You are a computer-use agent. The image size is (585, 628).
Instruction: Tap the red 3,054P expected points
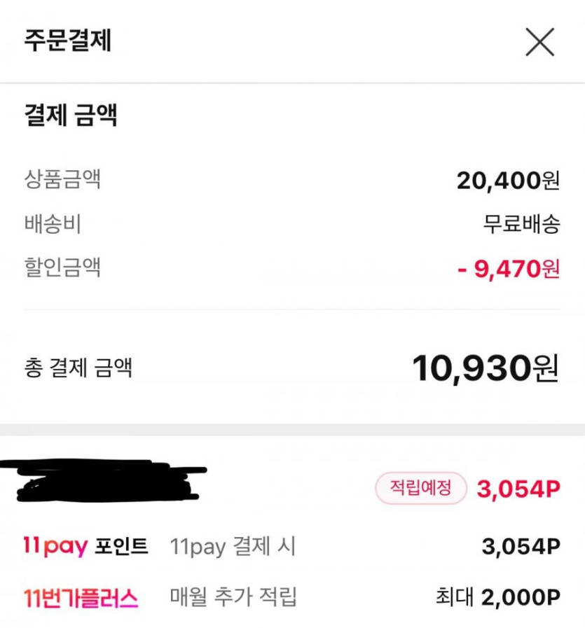point(518,489)
